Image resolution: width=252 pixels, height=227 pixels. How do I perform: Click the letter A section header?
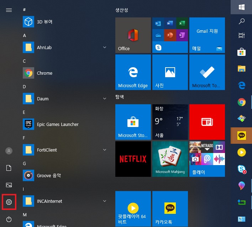[x=25, y=35]
